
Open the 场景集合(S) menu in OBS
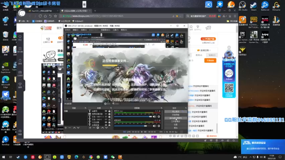click(x=105, y=30)
